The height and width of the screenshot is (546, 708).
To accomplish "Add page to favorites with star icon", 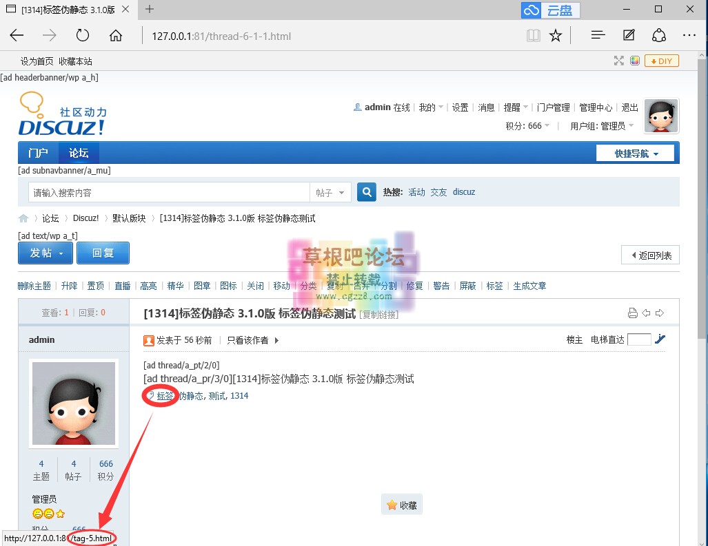I will (556, 36).
